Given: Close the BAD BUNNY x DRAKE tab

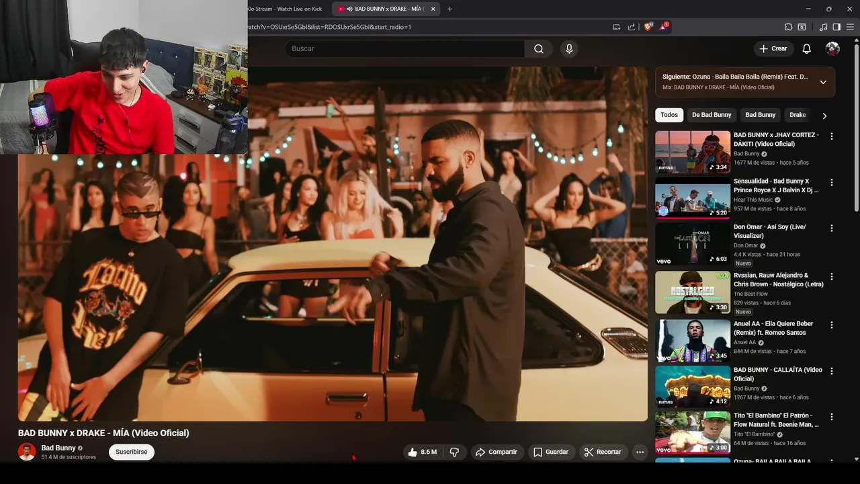Looking at the screenshot, I should coord(433,9).
